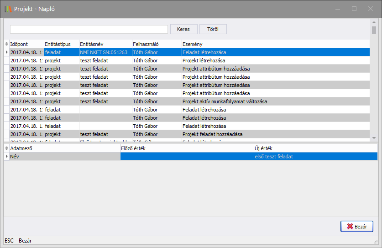Click the app icon in title bar

[8, 9]
